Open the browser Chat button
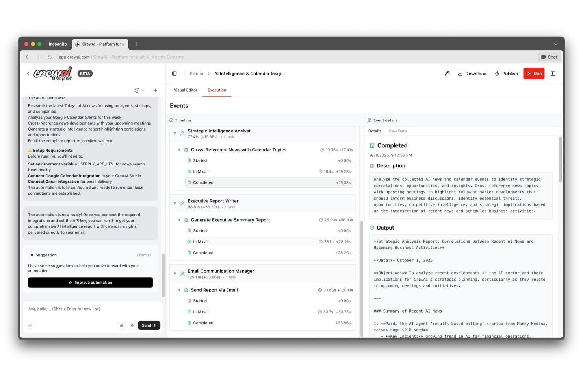 pyautogui.click(x=549, y=57)
